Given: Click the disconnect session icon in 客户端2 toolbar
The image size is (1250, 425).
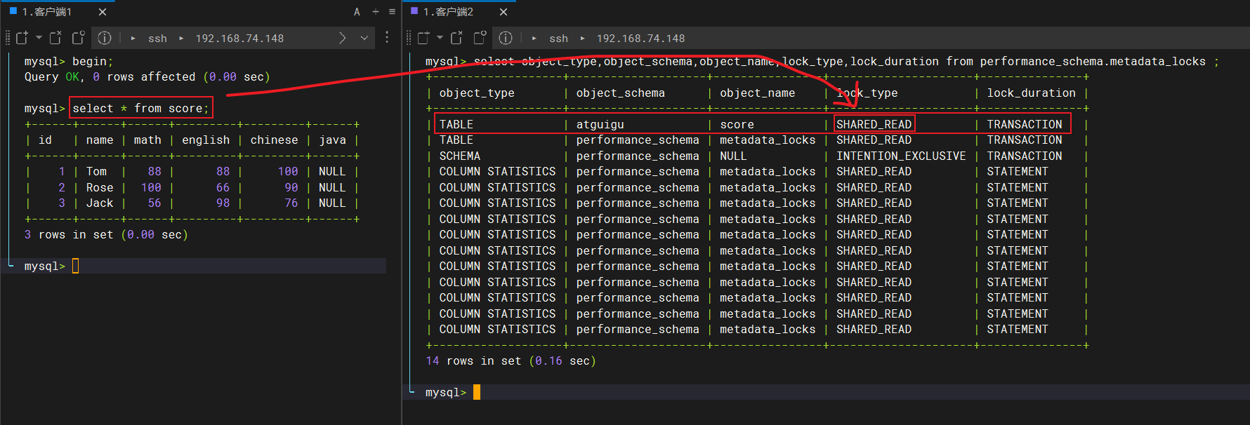Looking at the screenshot, I should coord(457,38).
